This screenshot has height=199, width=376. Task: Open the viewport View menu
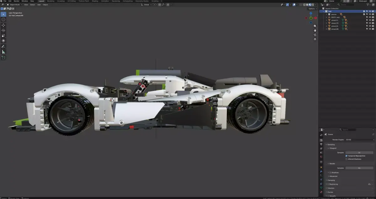(x=26, y=5)
